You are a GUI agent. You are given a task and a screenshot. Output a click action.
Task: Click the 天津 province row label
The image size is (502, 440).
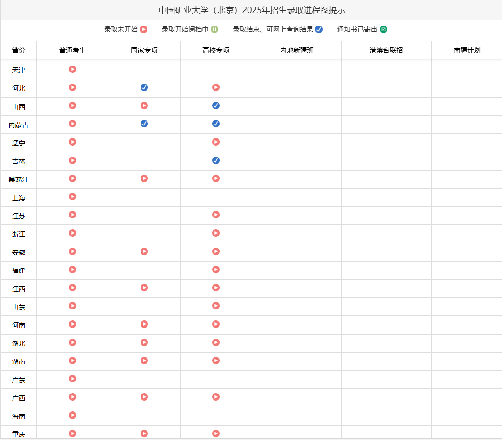[x=19, y=70]
